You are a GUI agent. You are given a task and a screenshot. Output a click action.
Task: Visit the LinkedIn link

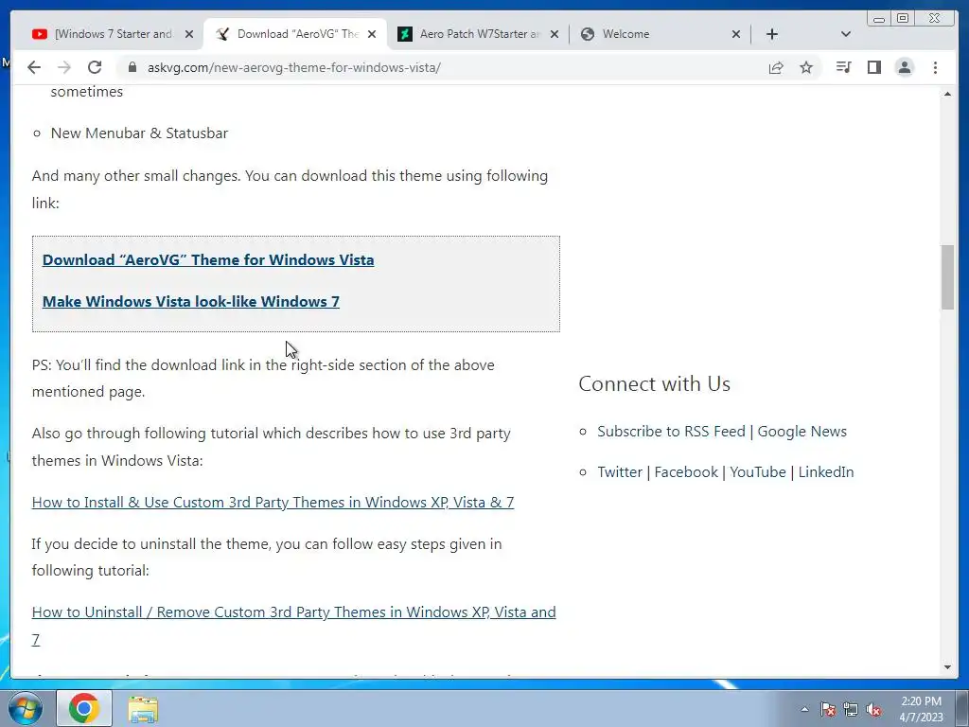825,471
